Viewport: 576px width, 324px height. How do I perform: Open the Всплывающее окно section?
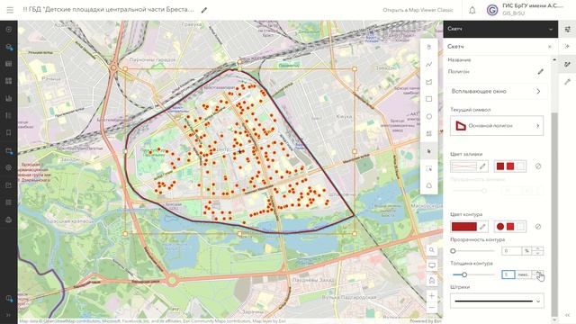point(497,91)
